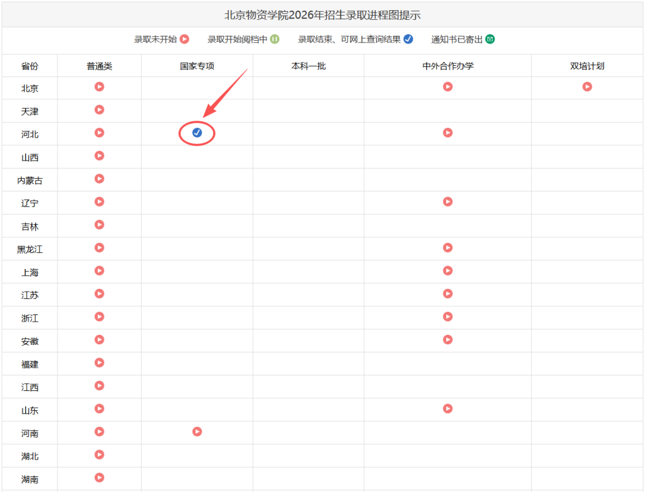Click the 普通类 status icon for 北京
Image resolution: width=645 pixels, height=492 pixels.
99,87
